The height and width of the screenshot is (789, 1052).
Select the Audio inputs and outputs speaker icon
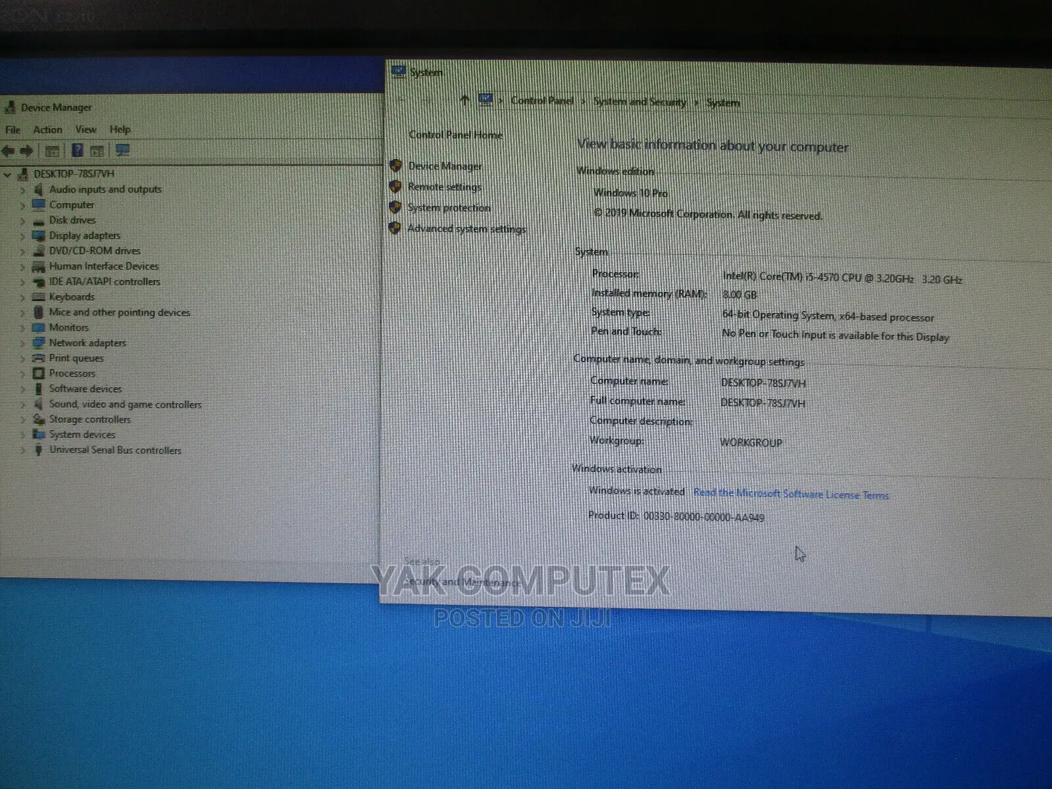pos(38,189)
